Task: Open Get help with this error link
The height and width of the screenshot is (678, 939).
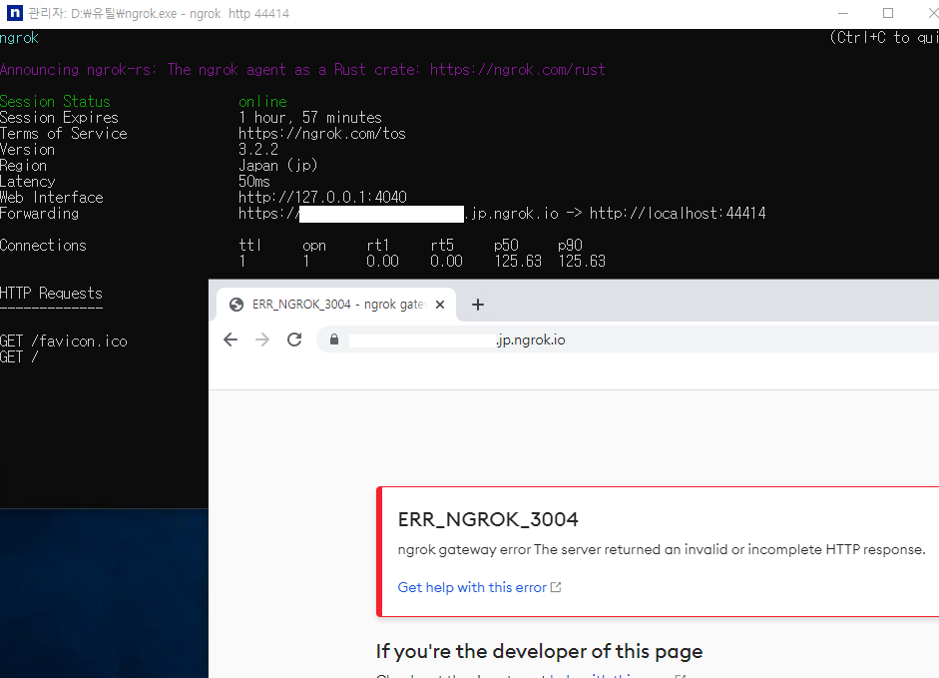Action: pos(472,587)
